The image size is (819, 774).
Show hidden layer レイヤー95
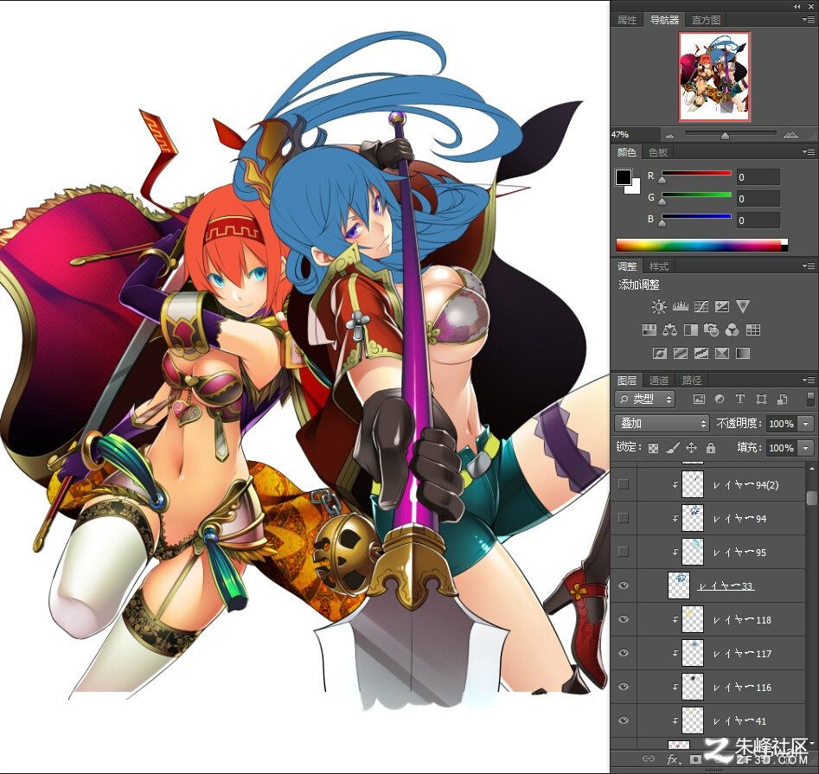click(x=624, y=552)
